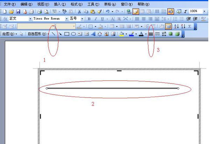210x144 pixels.
Task: Insert WordArt with blue A icon
Action: 93,34
